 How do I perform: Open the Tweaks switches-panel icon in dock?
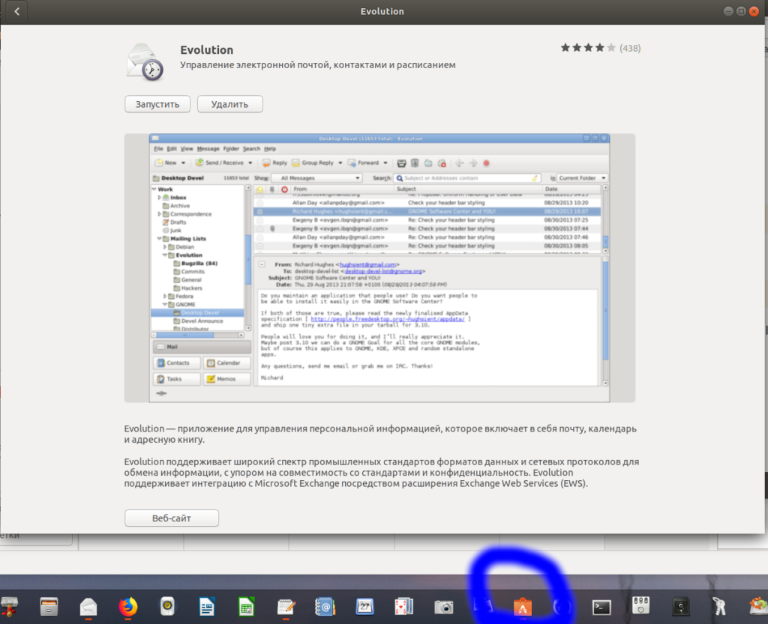[640, 605]
